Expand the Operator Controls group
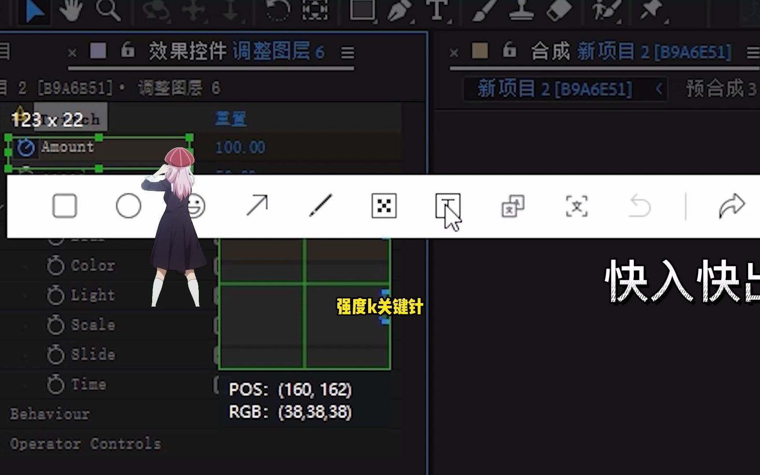 tap(85, 444)
